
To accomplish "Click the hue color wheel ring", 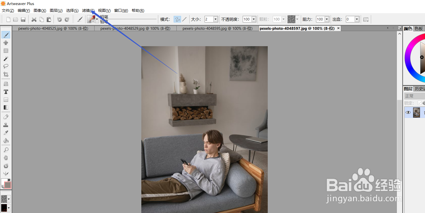I will tap(408, 58).
